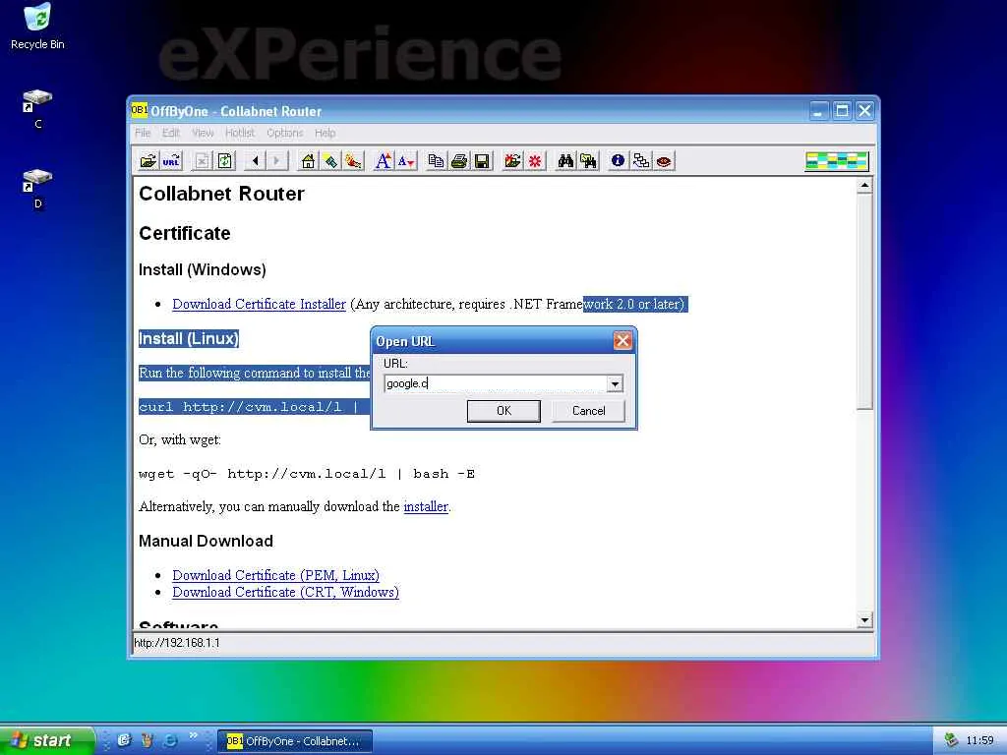
Task: Follow the Download Certificate Installer link
Action: 259,305
